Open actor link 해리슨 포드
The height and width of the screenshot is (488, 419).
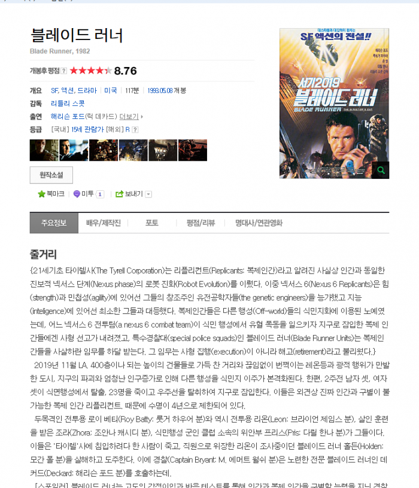68,117
